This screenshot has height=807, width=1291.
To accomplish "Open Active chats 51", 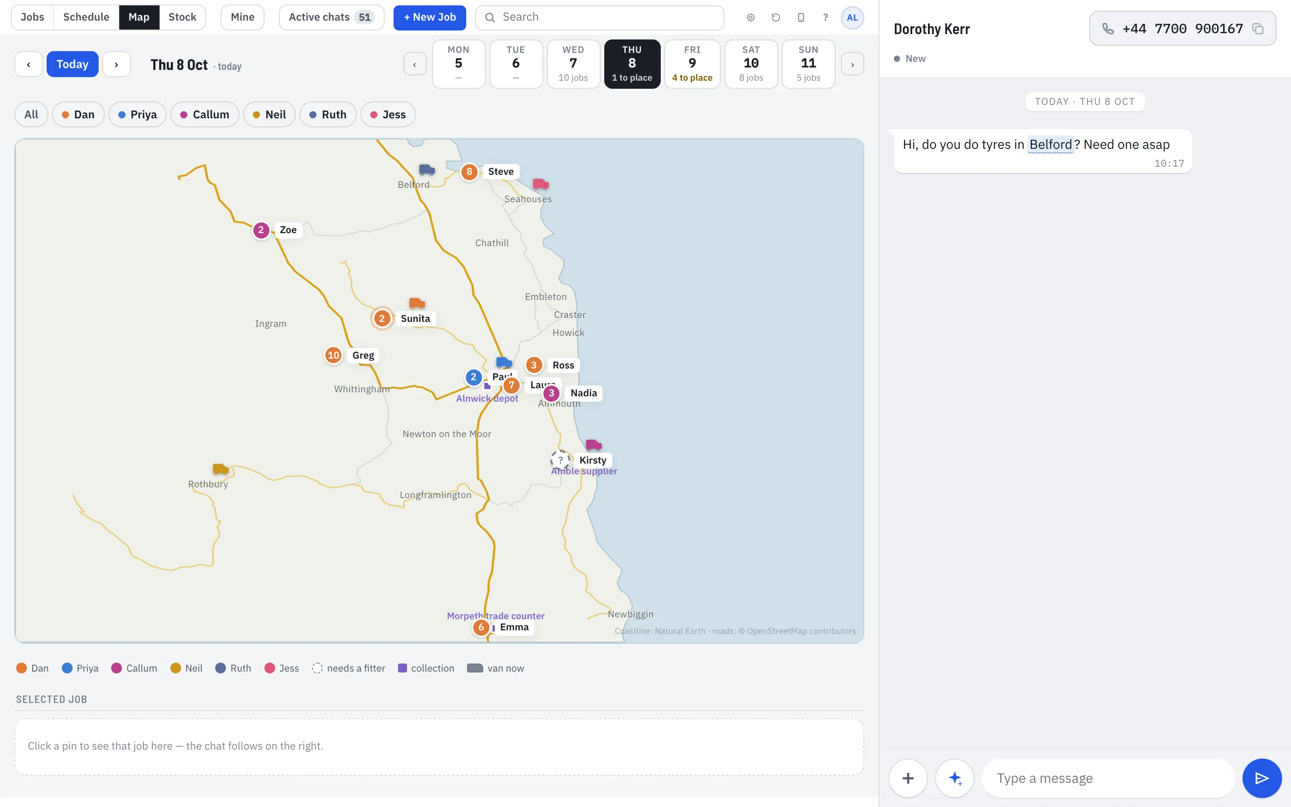I will coord(331,17).
